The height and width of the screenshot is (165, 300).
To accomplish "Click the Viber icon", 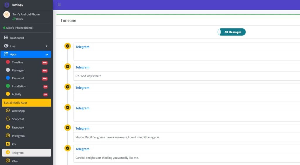I will click(8, 161).
